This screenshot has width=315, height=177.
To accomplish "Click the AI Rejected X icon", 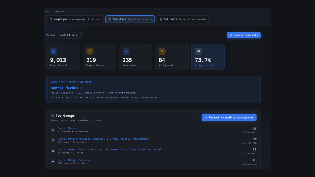I will [162, 51].
